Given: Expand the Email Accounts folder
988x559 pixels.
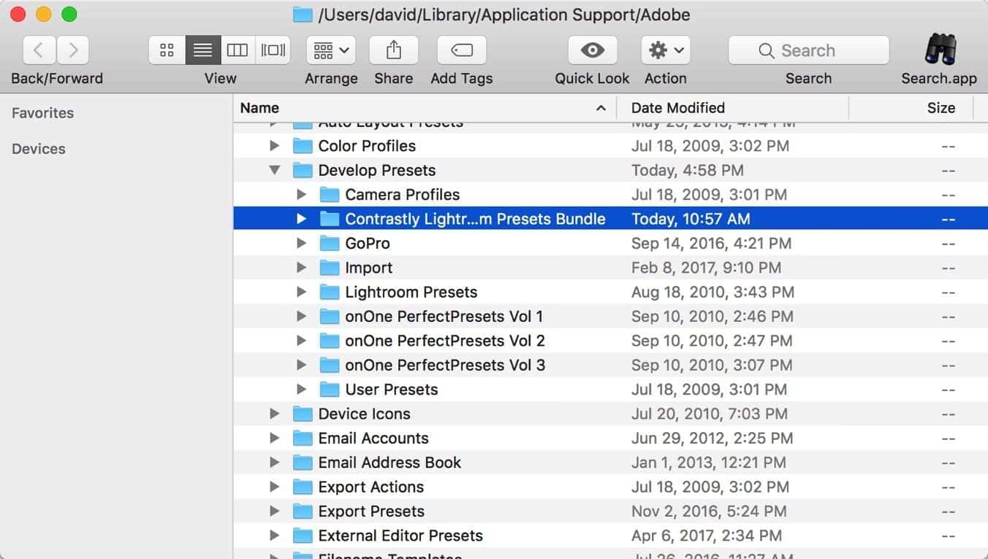Looking at the screenshot, I should (x=274, y=439).
